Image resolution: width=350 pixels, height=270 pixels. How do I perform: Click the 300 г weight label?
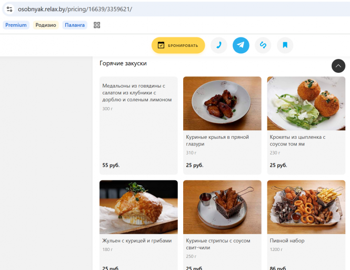107,109
